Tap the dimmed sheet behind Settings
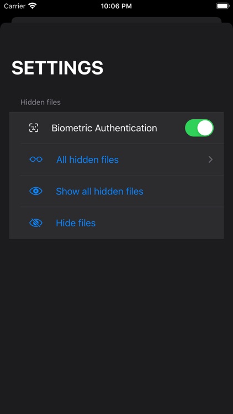Screen dimensions: 233x414 (x=116, y=20)
